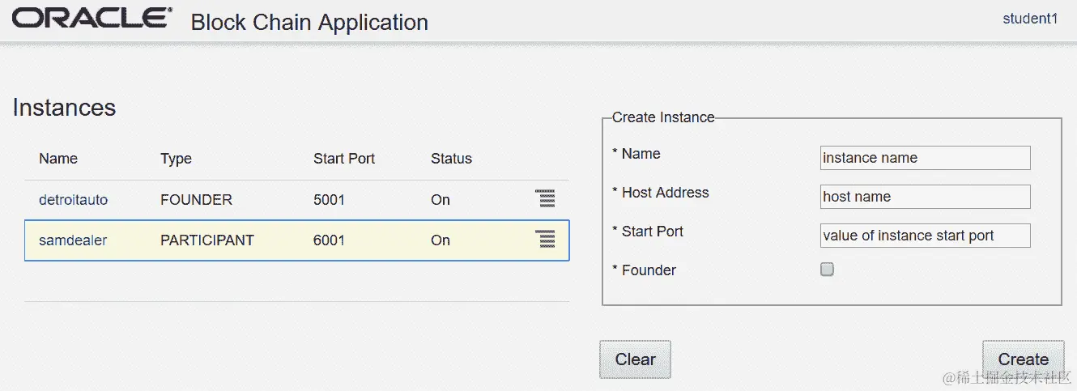1077x391 pixels.
Task: Open the samdealer instance link
Action: [73, 240]
